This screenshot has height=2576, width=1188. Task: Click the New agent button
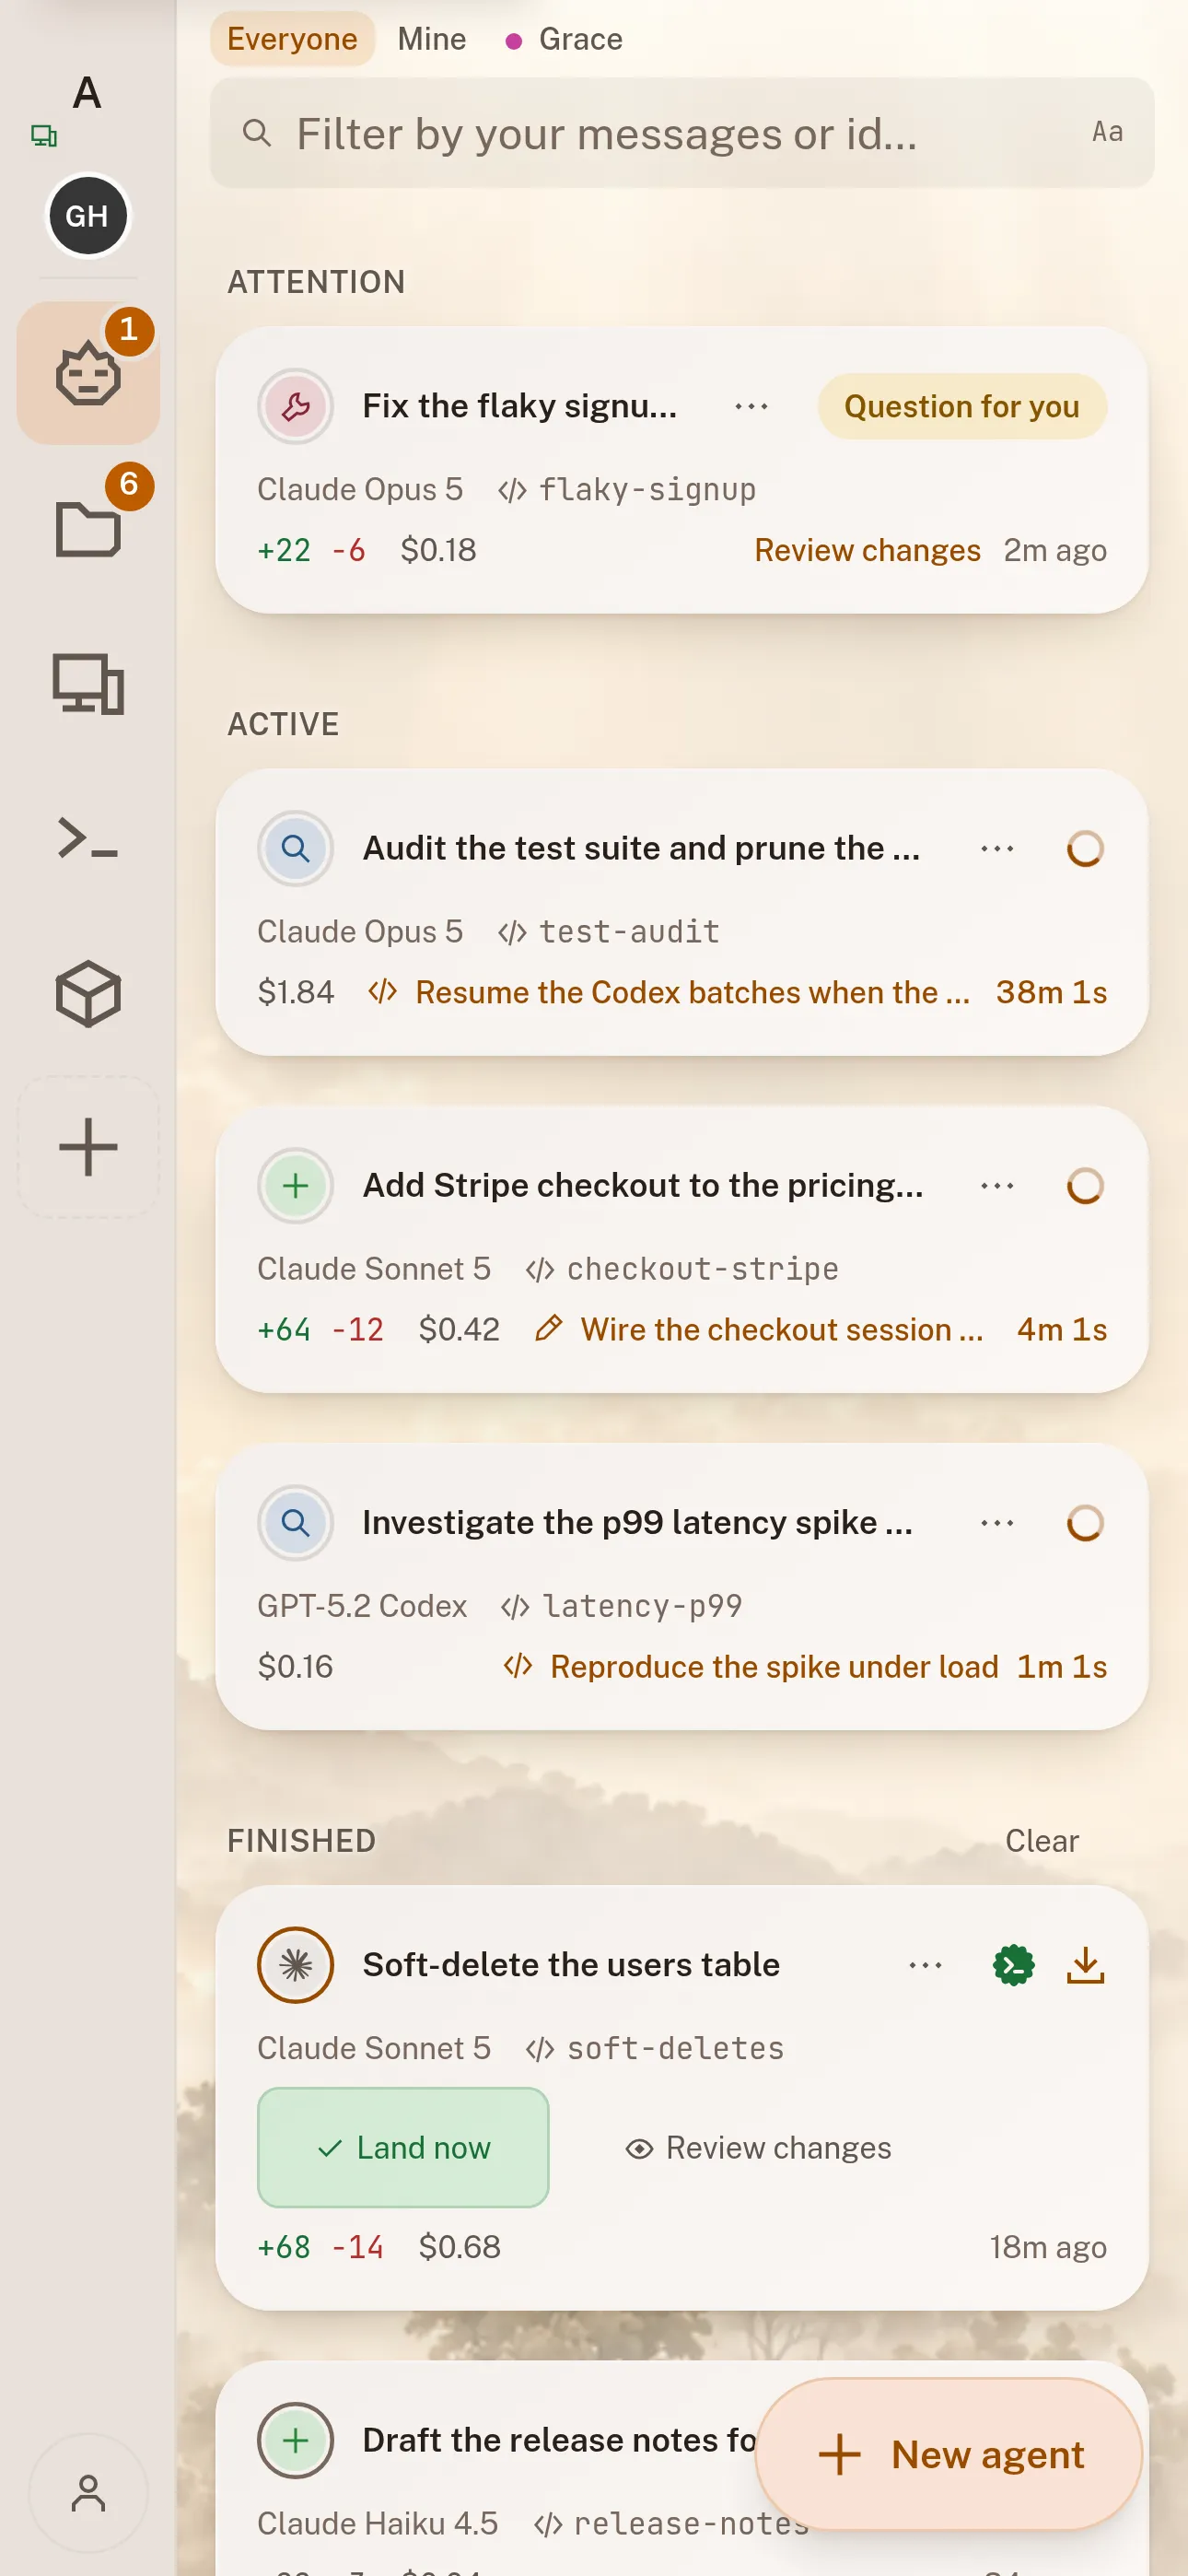pyautogui.click(x=948, y=2454)
